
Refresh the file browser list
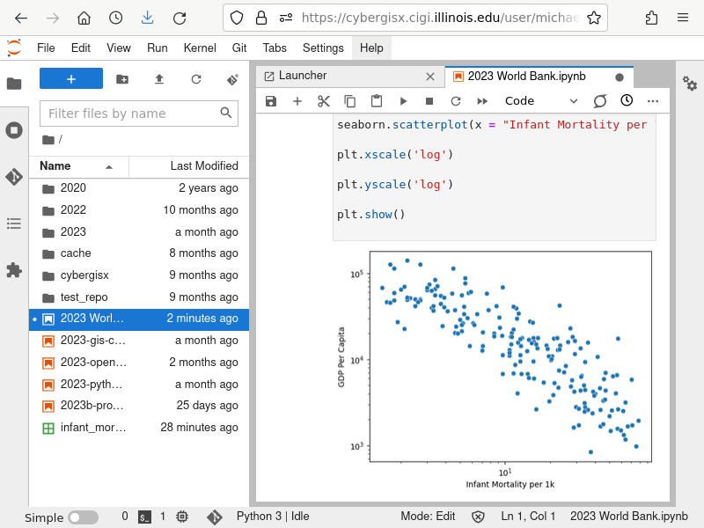[x=196, y=79]
